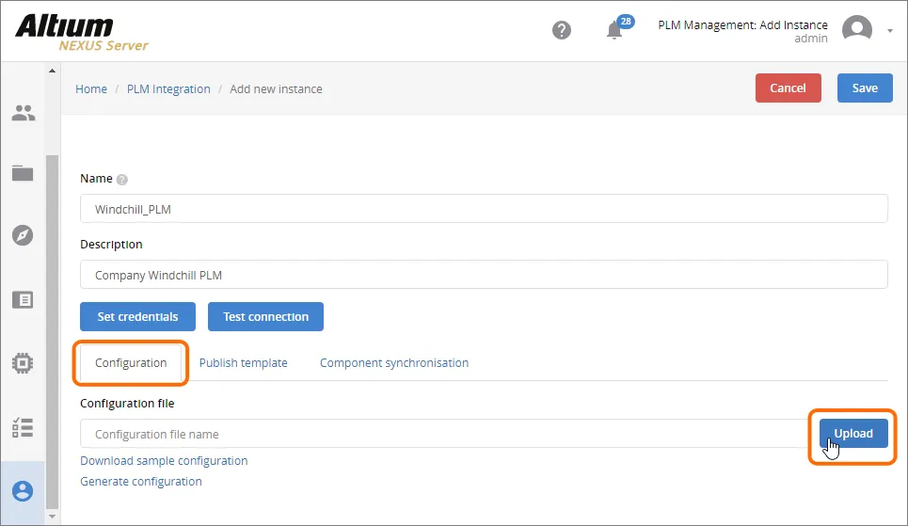Go to Home breadcrumb link
The height and width of the screenshot is (526, 908).
pos(91,89)
